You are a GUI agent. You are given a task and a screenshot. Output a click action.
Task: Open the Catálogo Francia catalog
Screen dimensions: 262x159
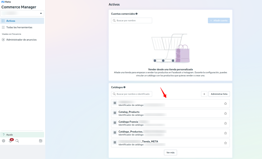coord(170,123)
